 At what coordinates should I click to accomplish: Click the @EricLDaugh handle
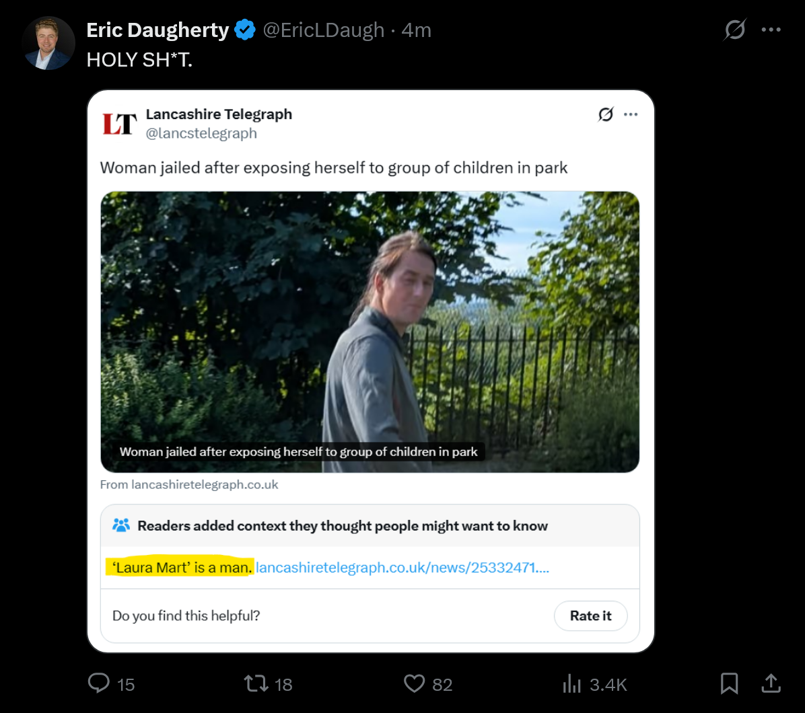click(x=323, y=30)
